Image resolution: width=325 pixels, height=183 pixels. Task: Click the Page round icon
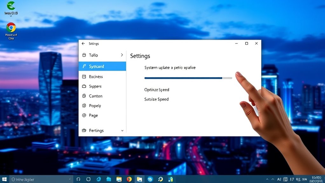[84, 115]
